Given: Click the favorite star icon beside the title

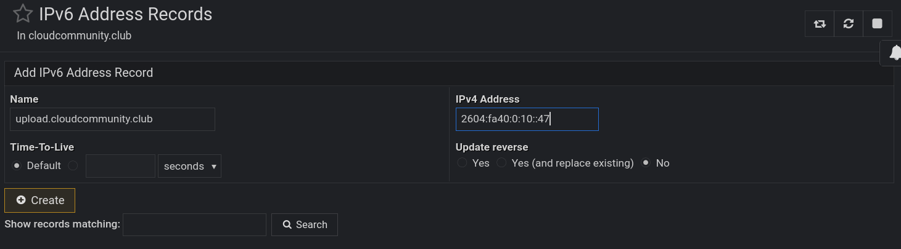Looking at the screenshot, I should click(x=23, y=14).
